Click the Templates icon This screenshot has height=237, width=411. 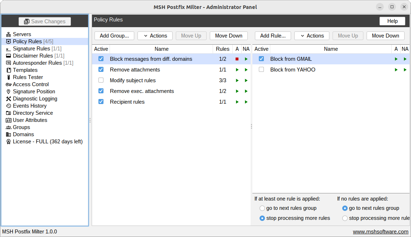point(8,70)
